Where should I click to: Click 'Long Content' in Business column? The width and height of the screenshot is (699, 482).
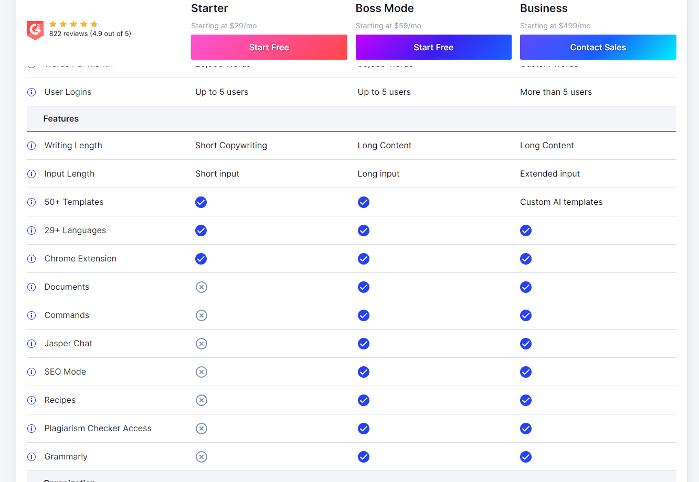pos(547,146)
